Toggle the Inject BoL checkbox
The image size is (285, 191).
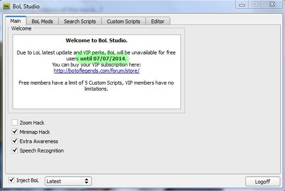click(12, 180)
